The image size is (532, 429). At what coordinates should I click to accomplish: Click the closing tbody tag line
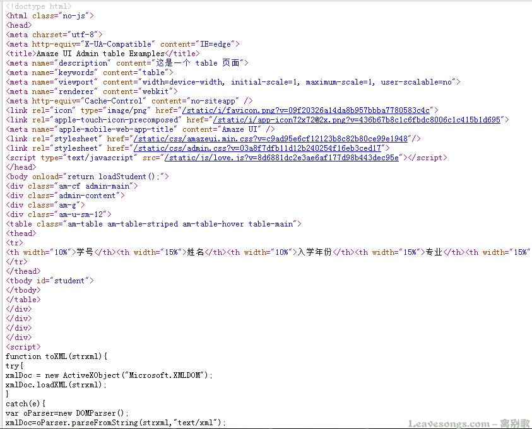[23, 290]
